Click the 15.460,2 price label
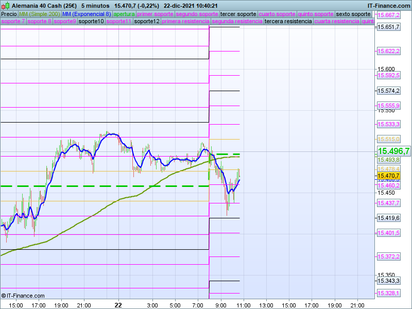The height and width of the screenshot is (309, 412). [388, 185]
